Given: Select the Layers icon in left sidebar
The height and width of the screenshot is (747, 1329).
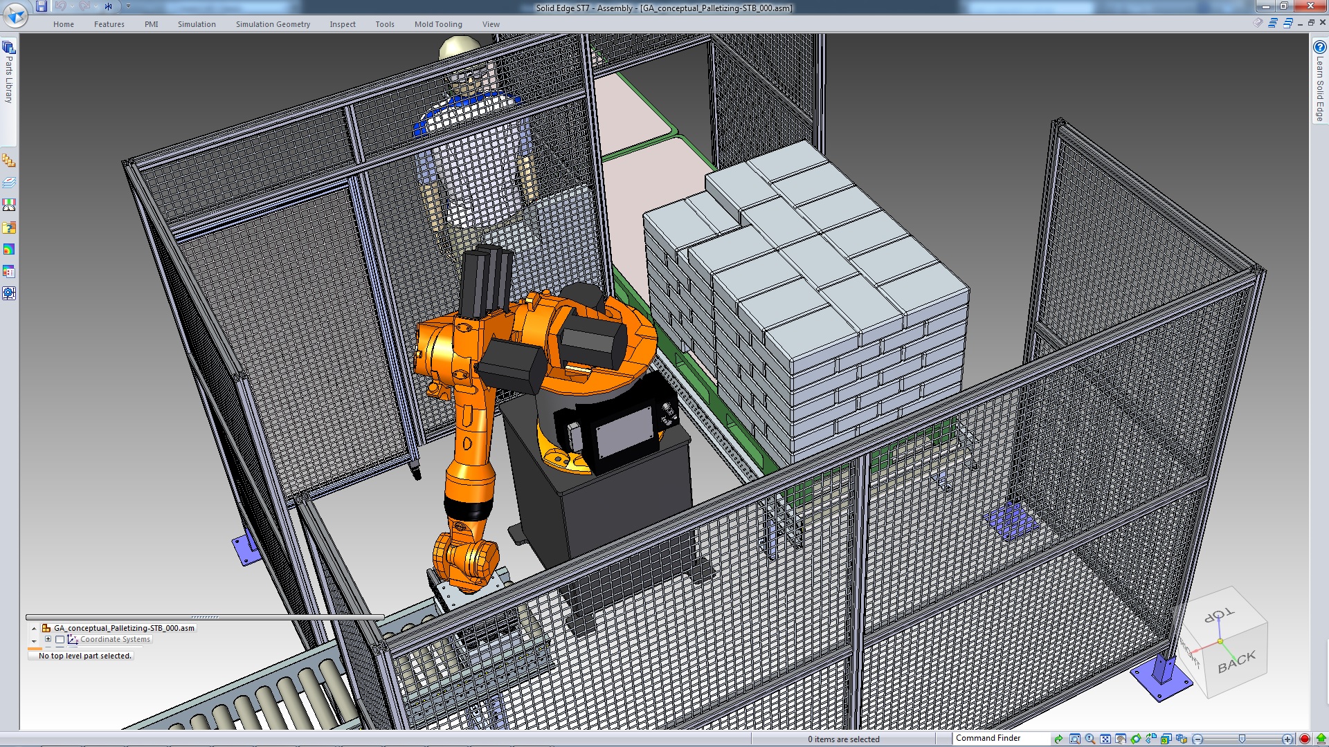Looking at the screenshot, I should click(9, 183).
